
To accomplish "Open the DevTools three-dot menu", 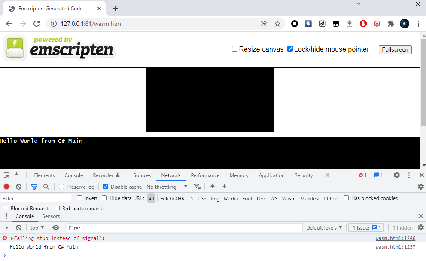I will point(409,175).
